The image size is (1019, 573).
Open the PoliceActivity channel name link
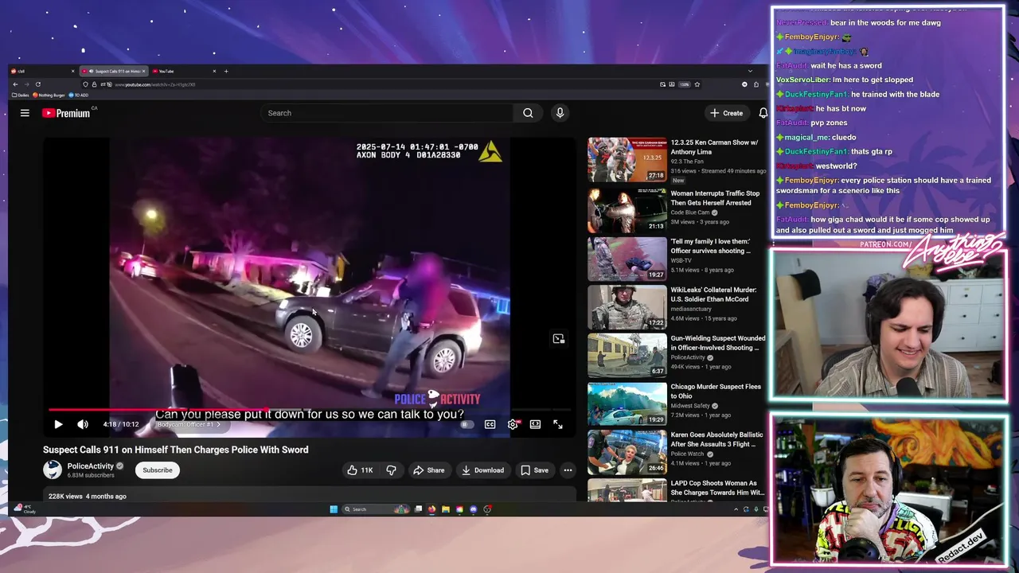click(x=91, y=466)
